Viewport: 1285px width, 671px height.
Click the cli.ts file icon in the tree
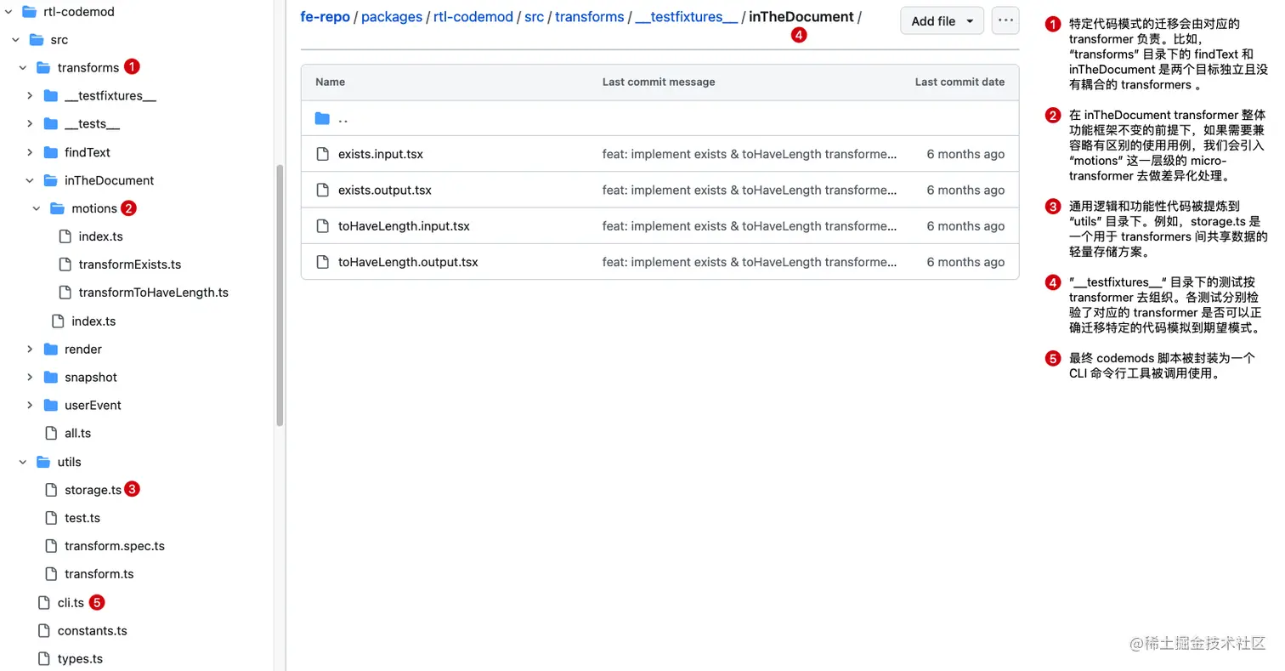pyautogui.click(x=44, y=603)
